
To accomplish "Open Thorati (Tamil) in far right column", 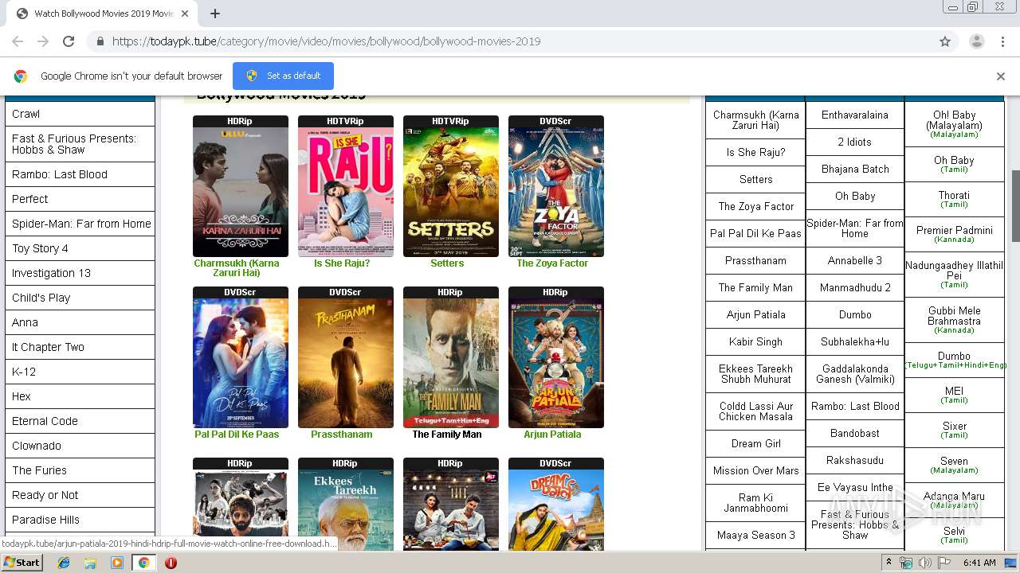I will [x=954, y=199].
